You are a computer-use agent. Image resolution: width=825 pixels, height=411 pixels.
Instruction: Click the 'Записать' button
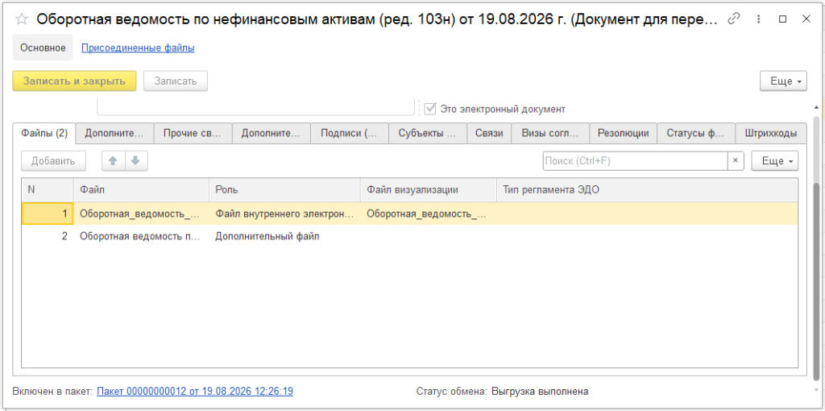click(x=176, y=81)
